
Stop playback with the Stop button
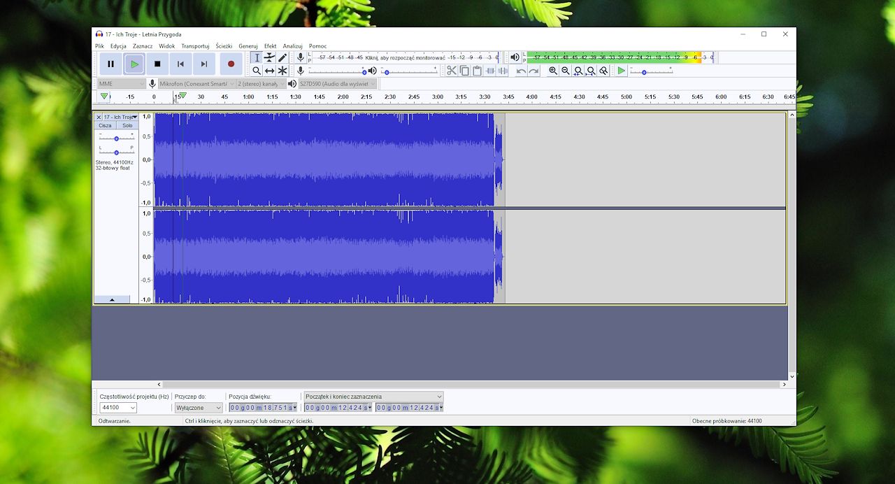[157, 64]
